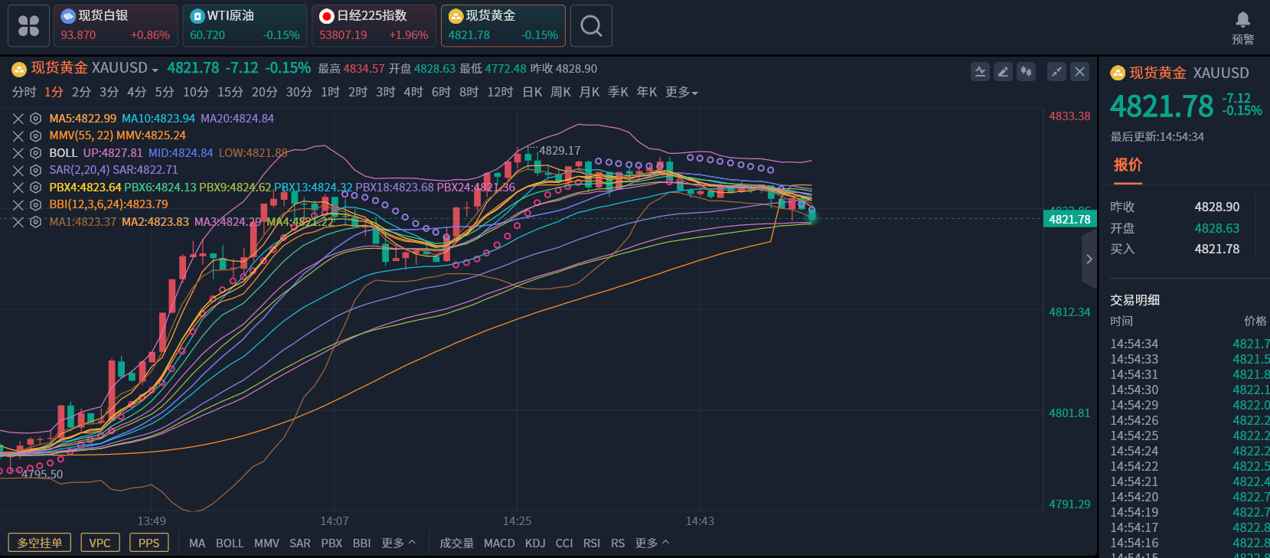The image size is (1270, 558).
Task: Expand the XAUUSD symbol dropdown
Action: pyautogui.click(x=155, y=70)
